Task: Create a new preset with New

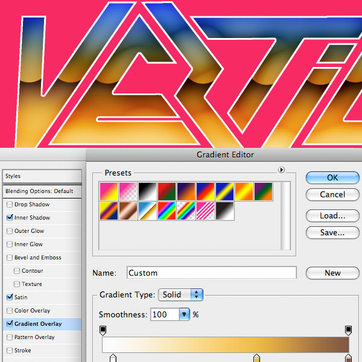Action: [332, 273]
